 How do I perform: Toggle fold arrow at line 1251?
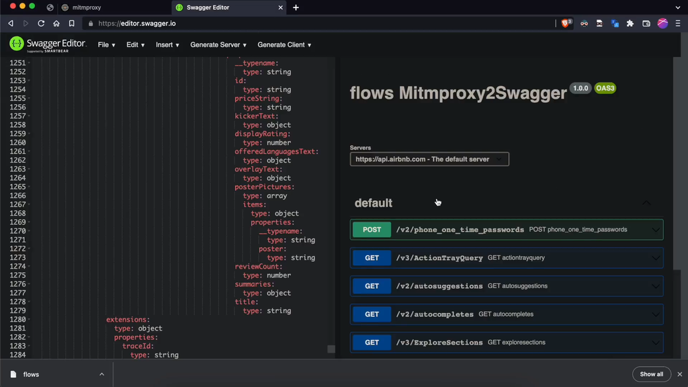click(29, 63)
